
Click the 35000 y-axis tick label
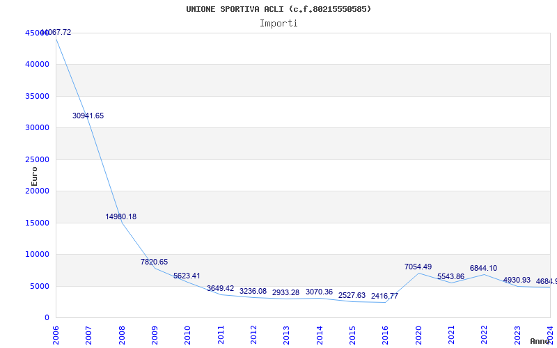[x=38, y=96]
